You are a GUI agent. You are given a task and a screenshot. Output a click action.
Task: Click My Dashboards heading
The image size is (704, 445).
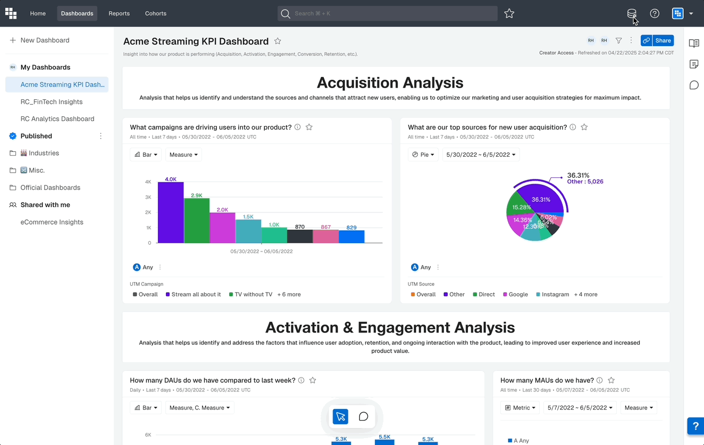pyautogui.click(x=45, y=67)
